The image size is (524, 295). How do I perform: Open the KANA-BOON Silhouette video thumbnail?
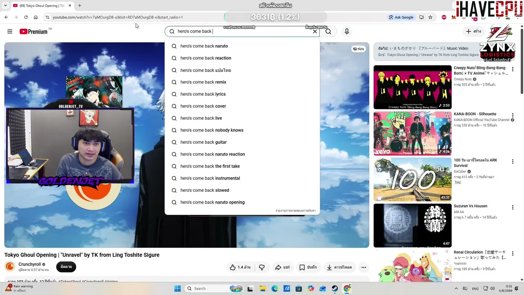point(412,133)
